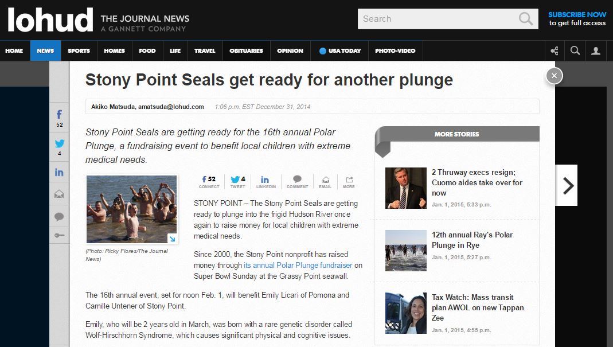The width and height of the screenshot is (613, 347).
Task: Click the Facebook Connect share button
Action: (x=209, y=182)
